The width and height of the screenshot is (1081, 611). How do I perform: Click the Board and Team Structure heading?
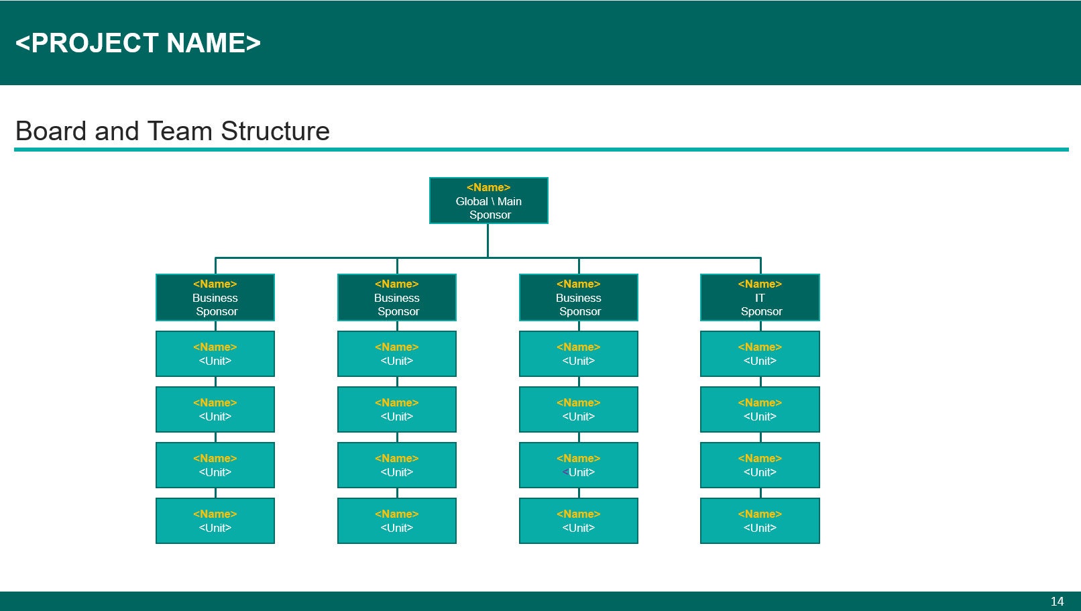[x=172, y=131]
